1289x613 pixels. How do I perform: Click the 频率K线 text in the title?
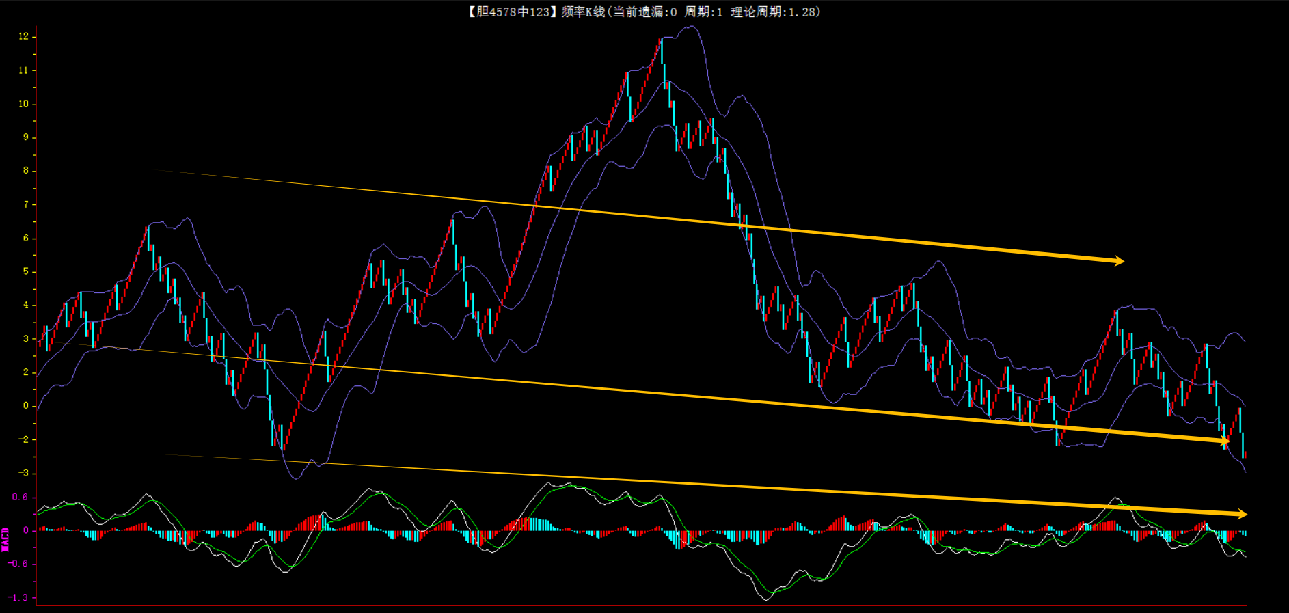pos(583,12)
